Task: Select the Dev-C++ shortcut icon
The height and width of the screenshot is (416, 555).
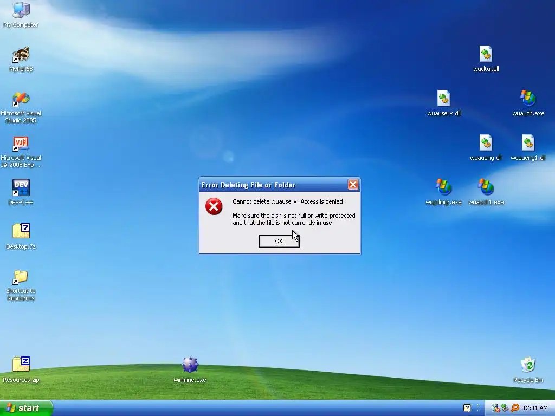Action: pos(21,192)
